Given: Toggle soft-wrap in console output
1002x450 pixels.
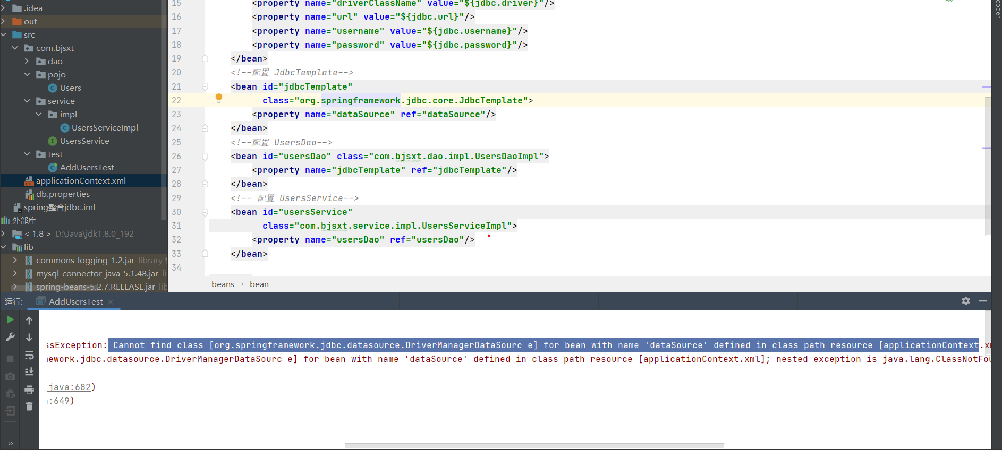Looking at the screenshot, I should pyautogui.click(x=29, y=355).
